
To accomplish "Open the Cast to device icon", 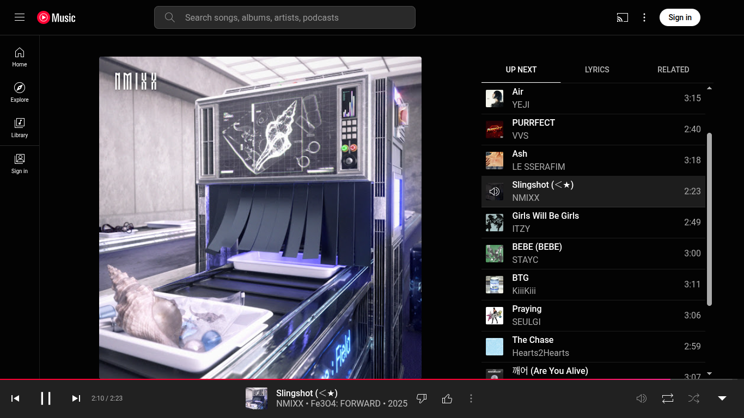I will [x=622, y=17].
